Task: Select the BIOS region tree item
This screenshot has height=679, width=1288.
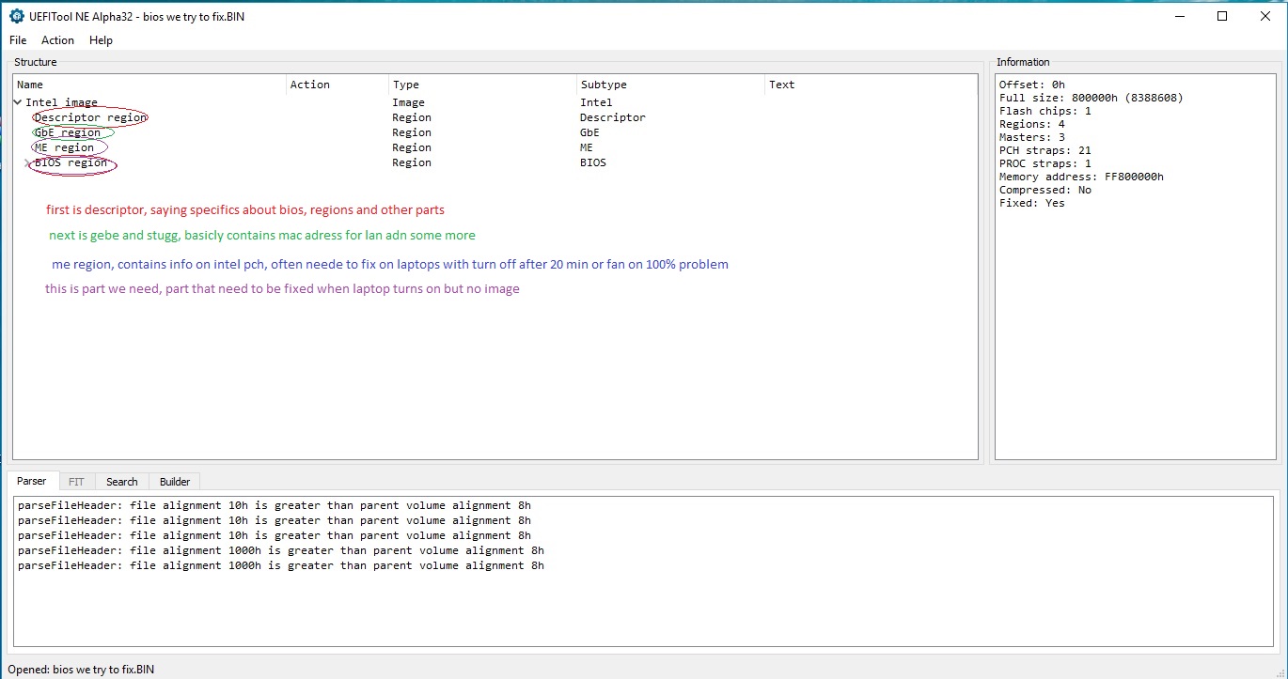Action: (71, 162)
